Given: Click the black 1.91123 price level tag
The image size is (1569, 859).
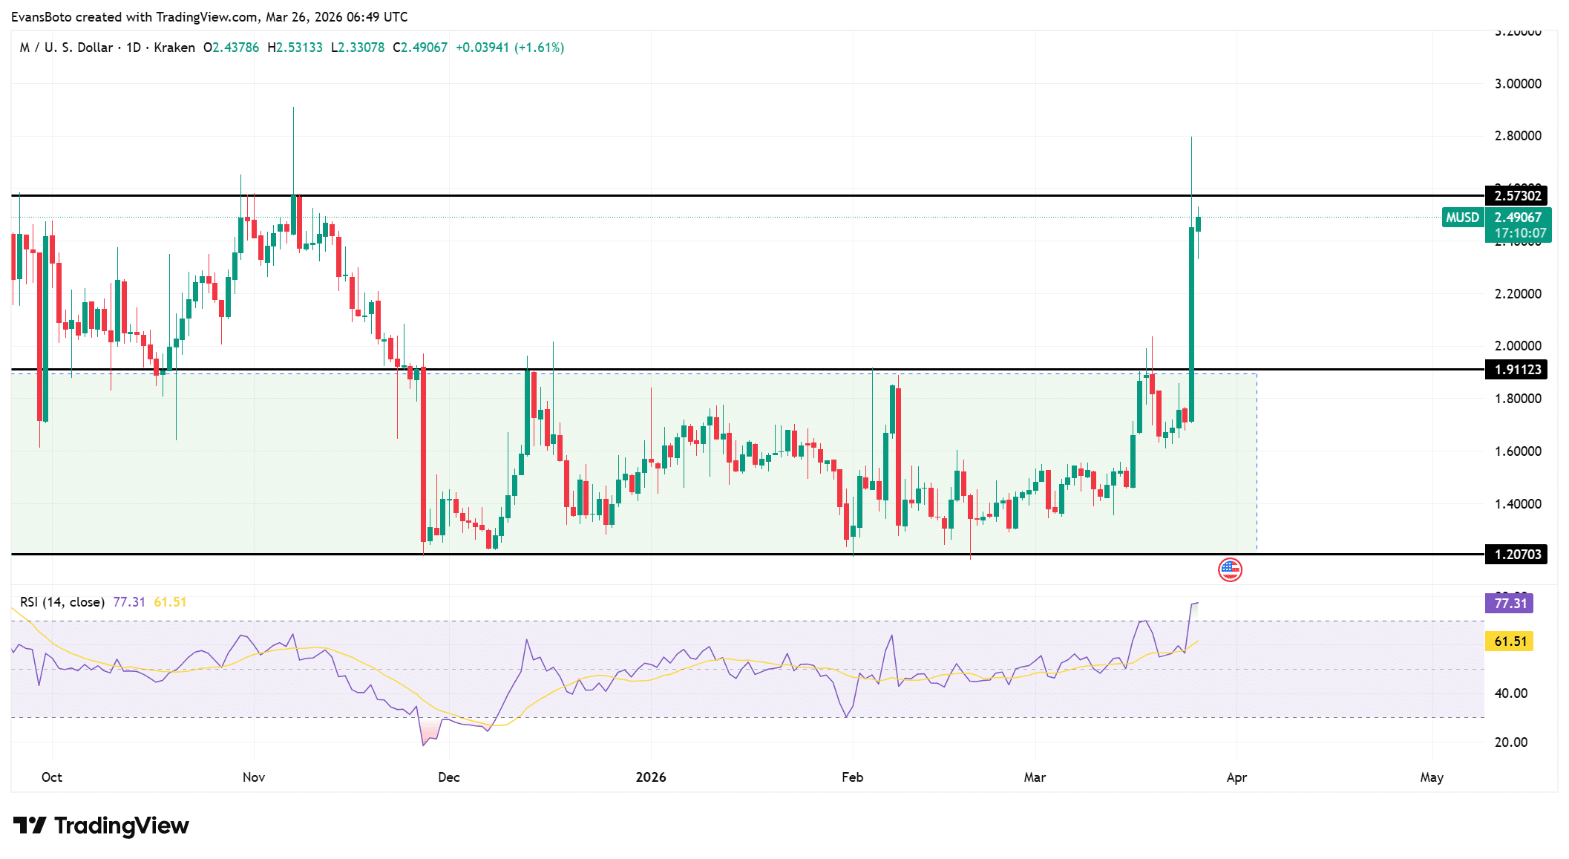Looking at the screenshot, I should coord(1517,370).
